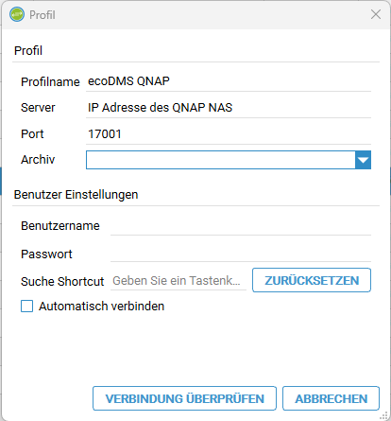391x421 pixels.
Task: Close the Profil dialog with X
Action: point(376,14)
